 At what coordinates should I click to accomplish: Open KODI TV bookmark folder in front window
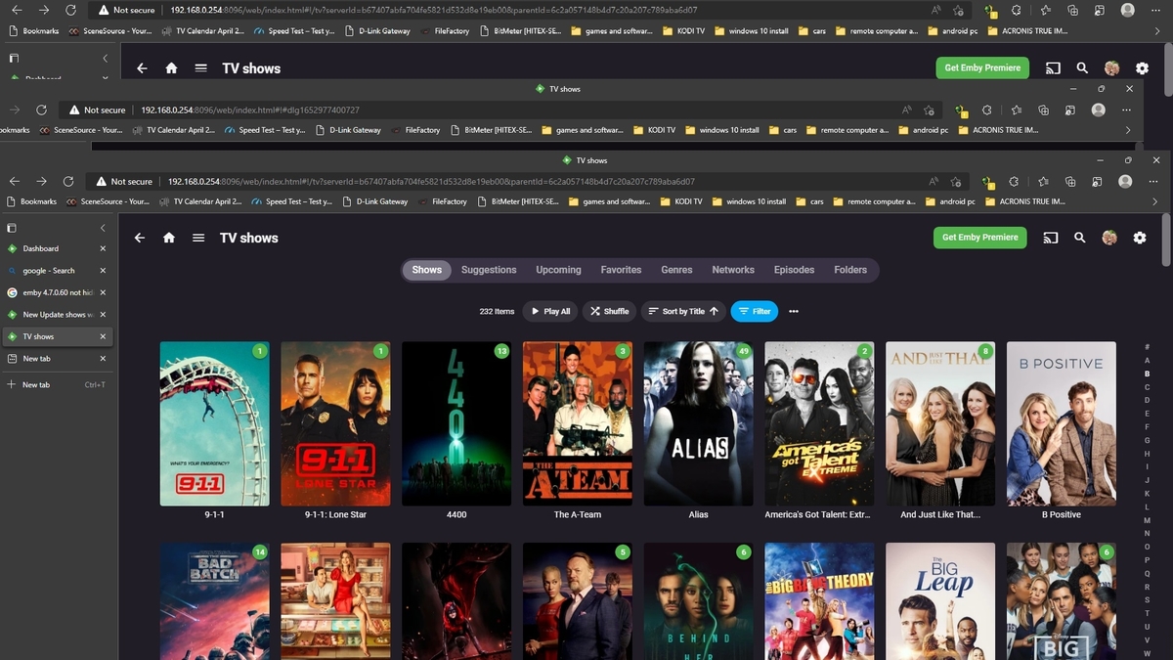(681, 201)
